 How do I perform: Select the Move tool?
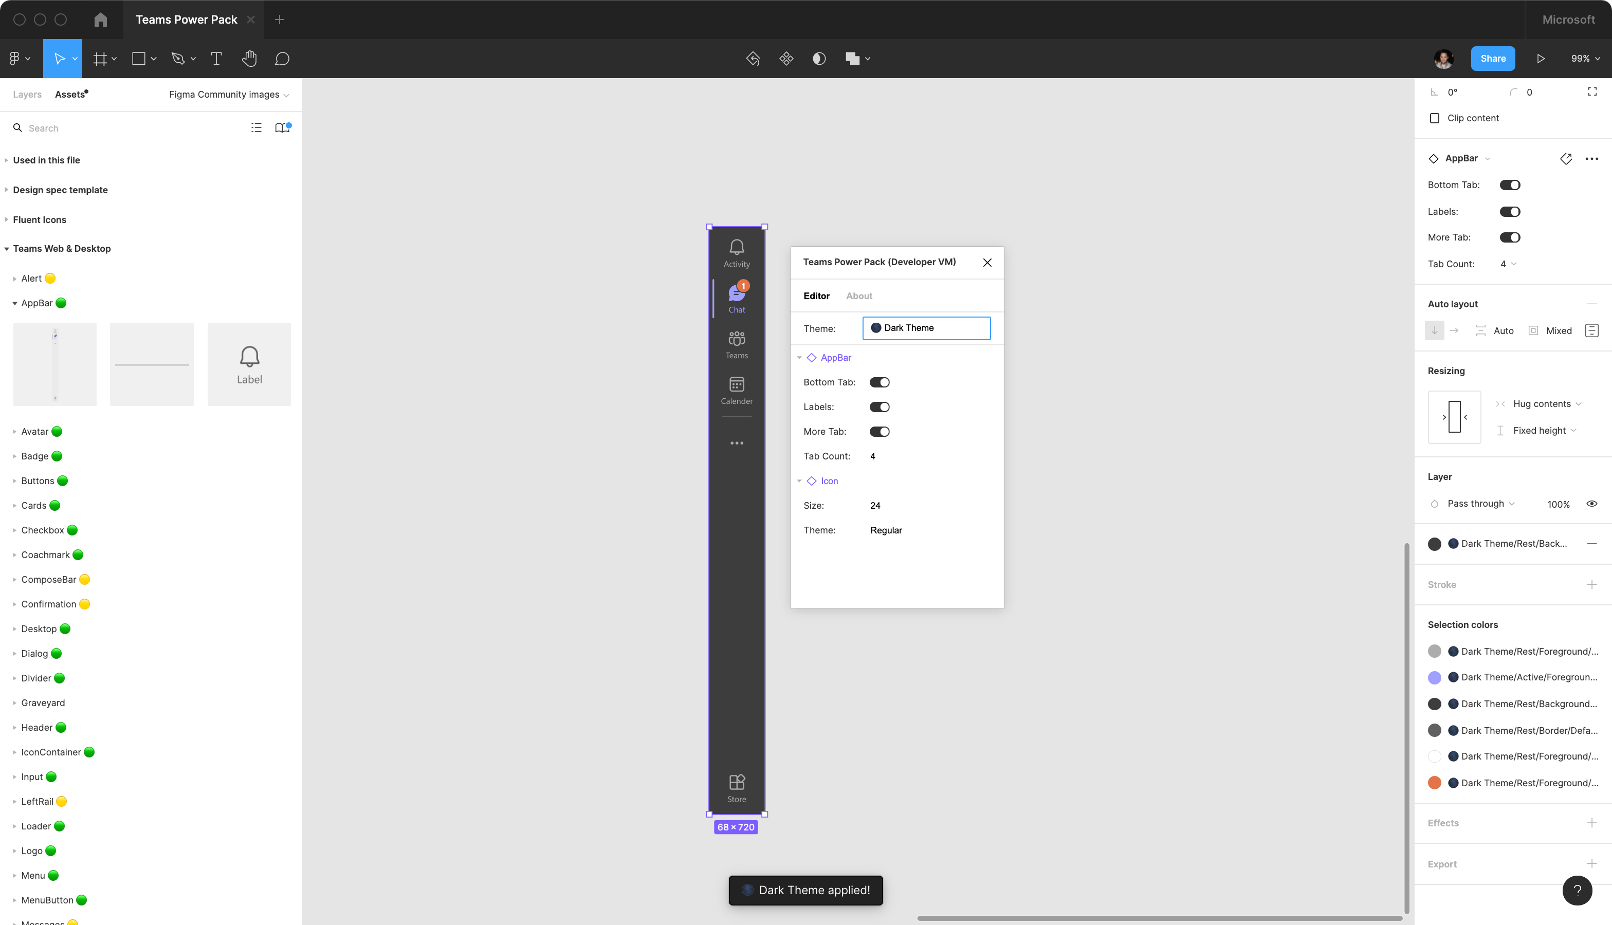59,59
